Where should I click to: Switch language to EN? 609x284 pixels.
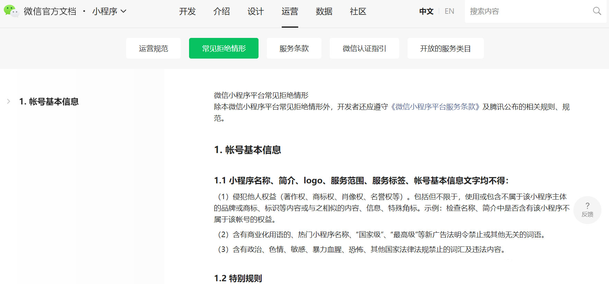pos(449,11)
